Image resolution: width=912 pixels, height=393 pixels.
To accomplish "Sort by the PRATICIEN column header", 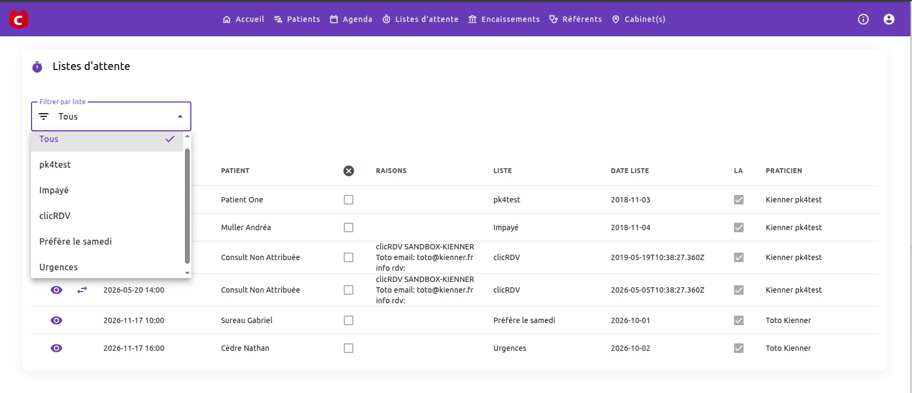I will pyautogui.click(x=784, y=171).
